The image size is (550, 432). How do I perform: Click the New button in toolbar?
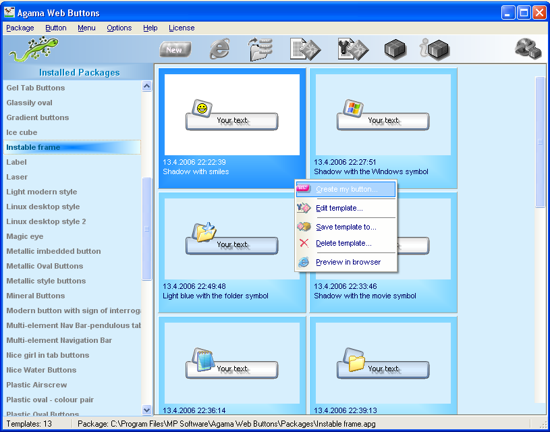coord(175,49)
